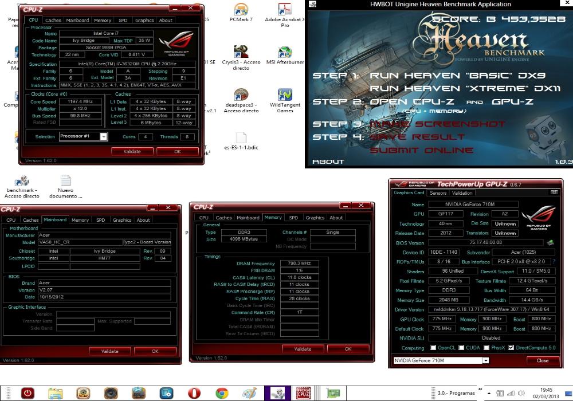Run Heaven "BASIC" DX9 benchmark
The image size is (573, 401).
(458, 76)
